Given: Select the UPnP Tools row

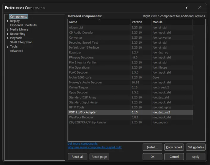Looking at the screenshot, I should 130,107.
